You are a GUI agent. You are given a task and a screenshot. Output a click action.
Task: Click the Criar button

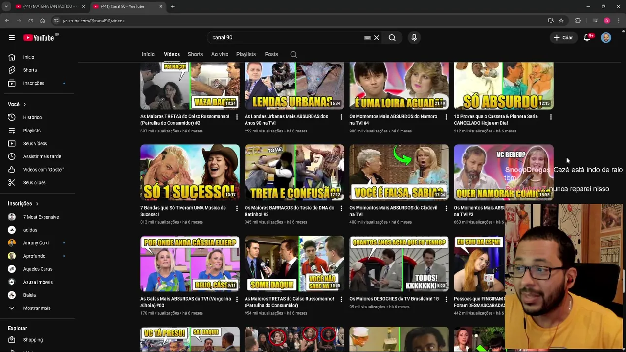pyautogui.click(x=563, y=38)
